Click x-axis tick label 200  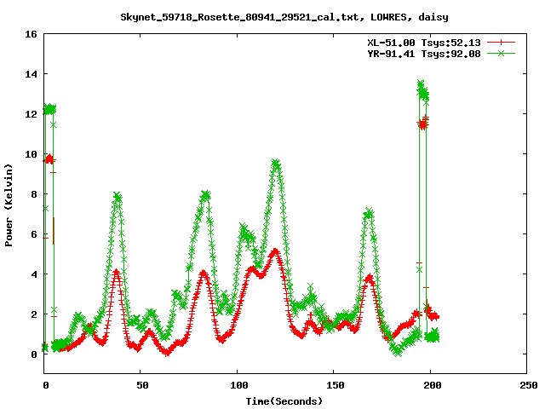pos(433,385)
